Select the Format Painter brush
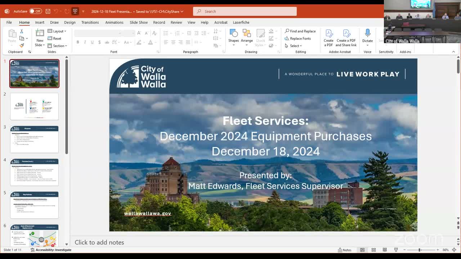461x259 pixels. coord(22,46)
